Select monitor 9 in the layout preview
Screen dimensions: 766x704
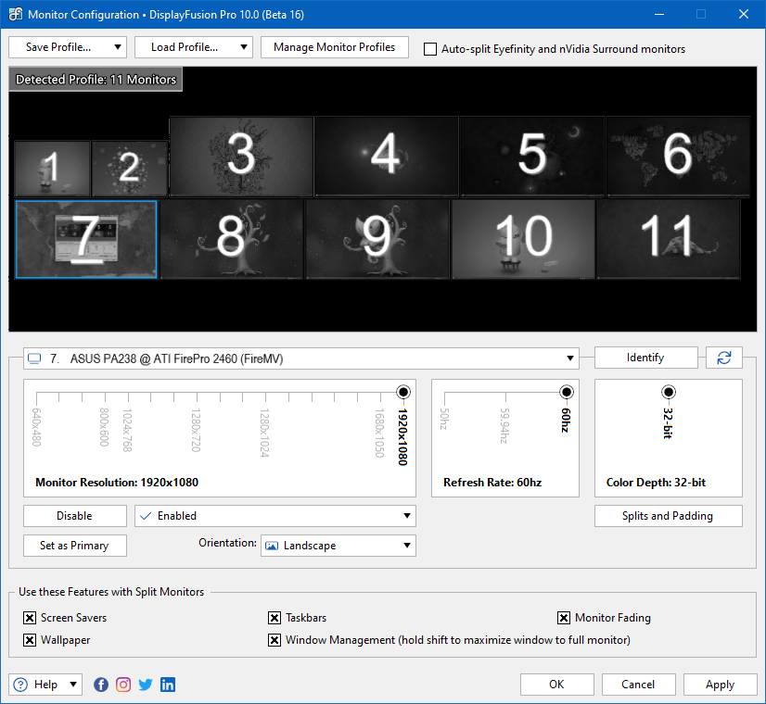tap(377, 239)
